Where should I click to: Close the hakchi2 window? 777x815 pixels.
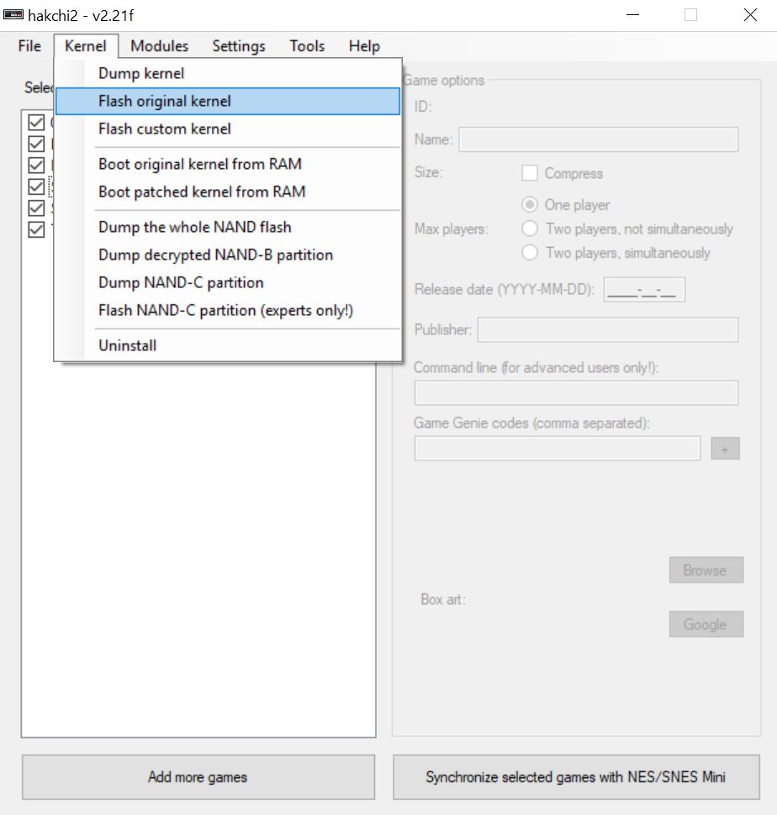tap(750, 15)
